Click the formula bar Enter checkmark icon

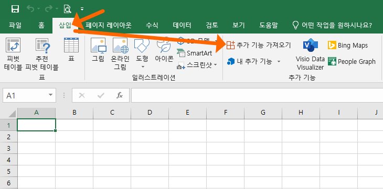tap(101, 95)
